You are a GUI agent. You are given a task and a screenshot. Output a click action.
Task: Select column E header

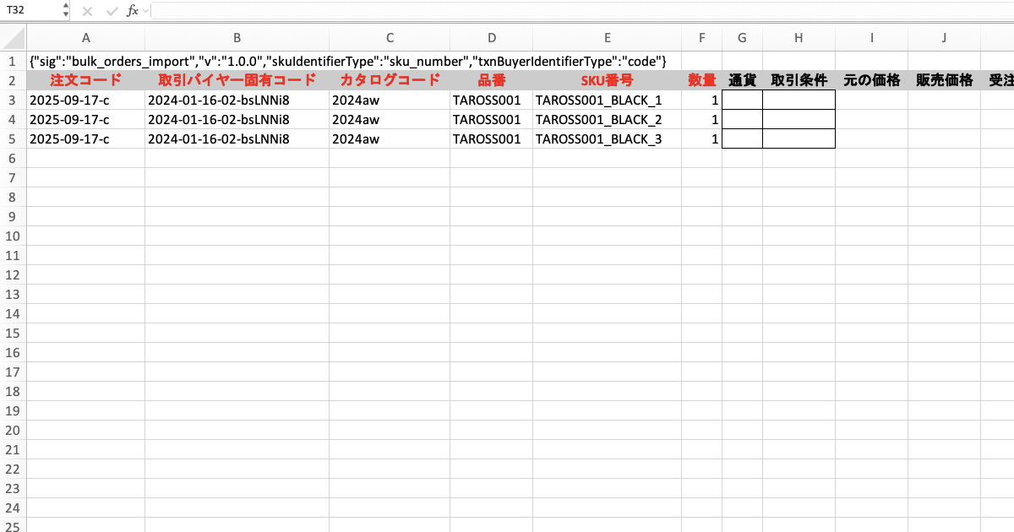point(607,37)
